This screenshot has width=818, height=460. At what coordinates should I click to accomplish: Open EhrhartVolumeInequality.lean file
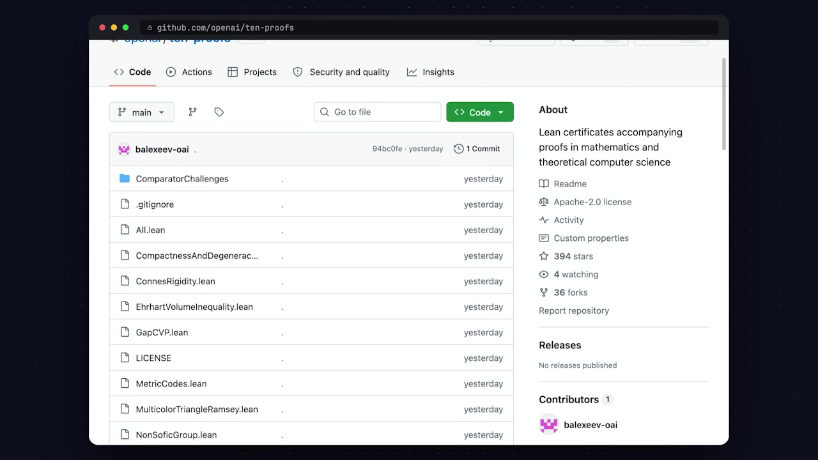pos(194,307)
